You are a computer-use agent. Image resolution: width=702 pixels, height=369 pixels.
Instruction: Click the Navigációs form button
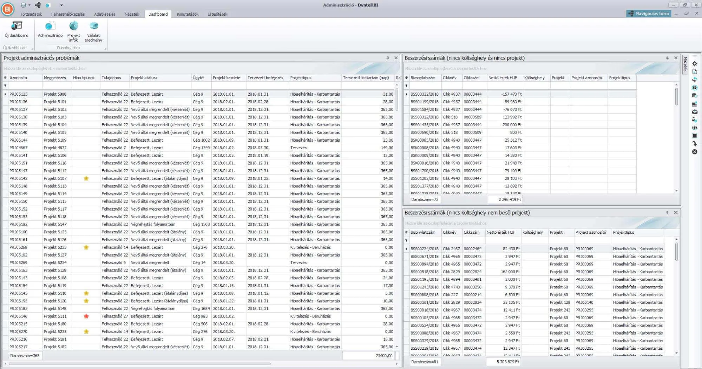pyautogui.click(x=648, y=13)
